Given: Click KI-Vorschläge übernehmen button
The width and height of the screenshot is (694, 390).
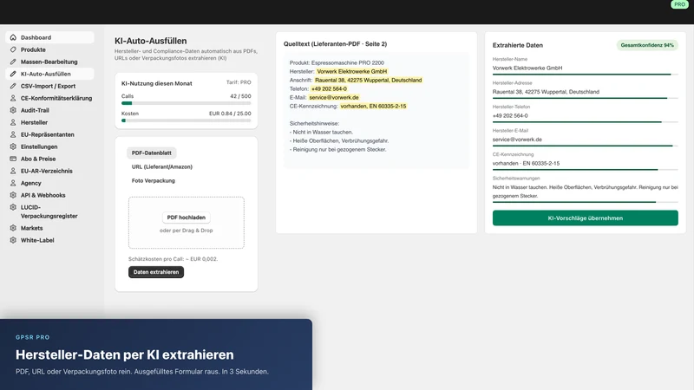Looking at the screenshot, I should pos(585,218).
